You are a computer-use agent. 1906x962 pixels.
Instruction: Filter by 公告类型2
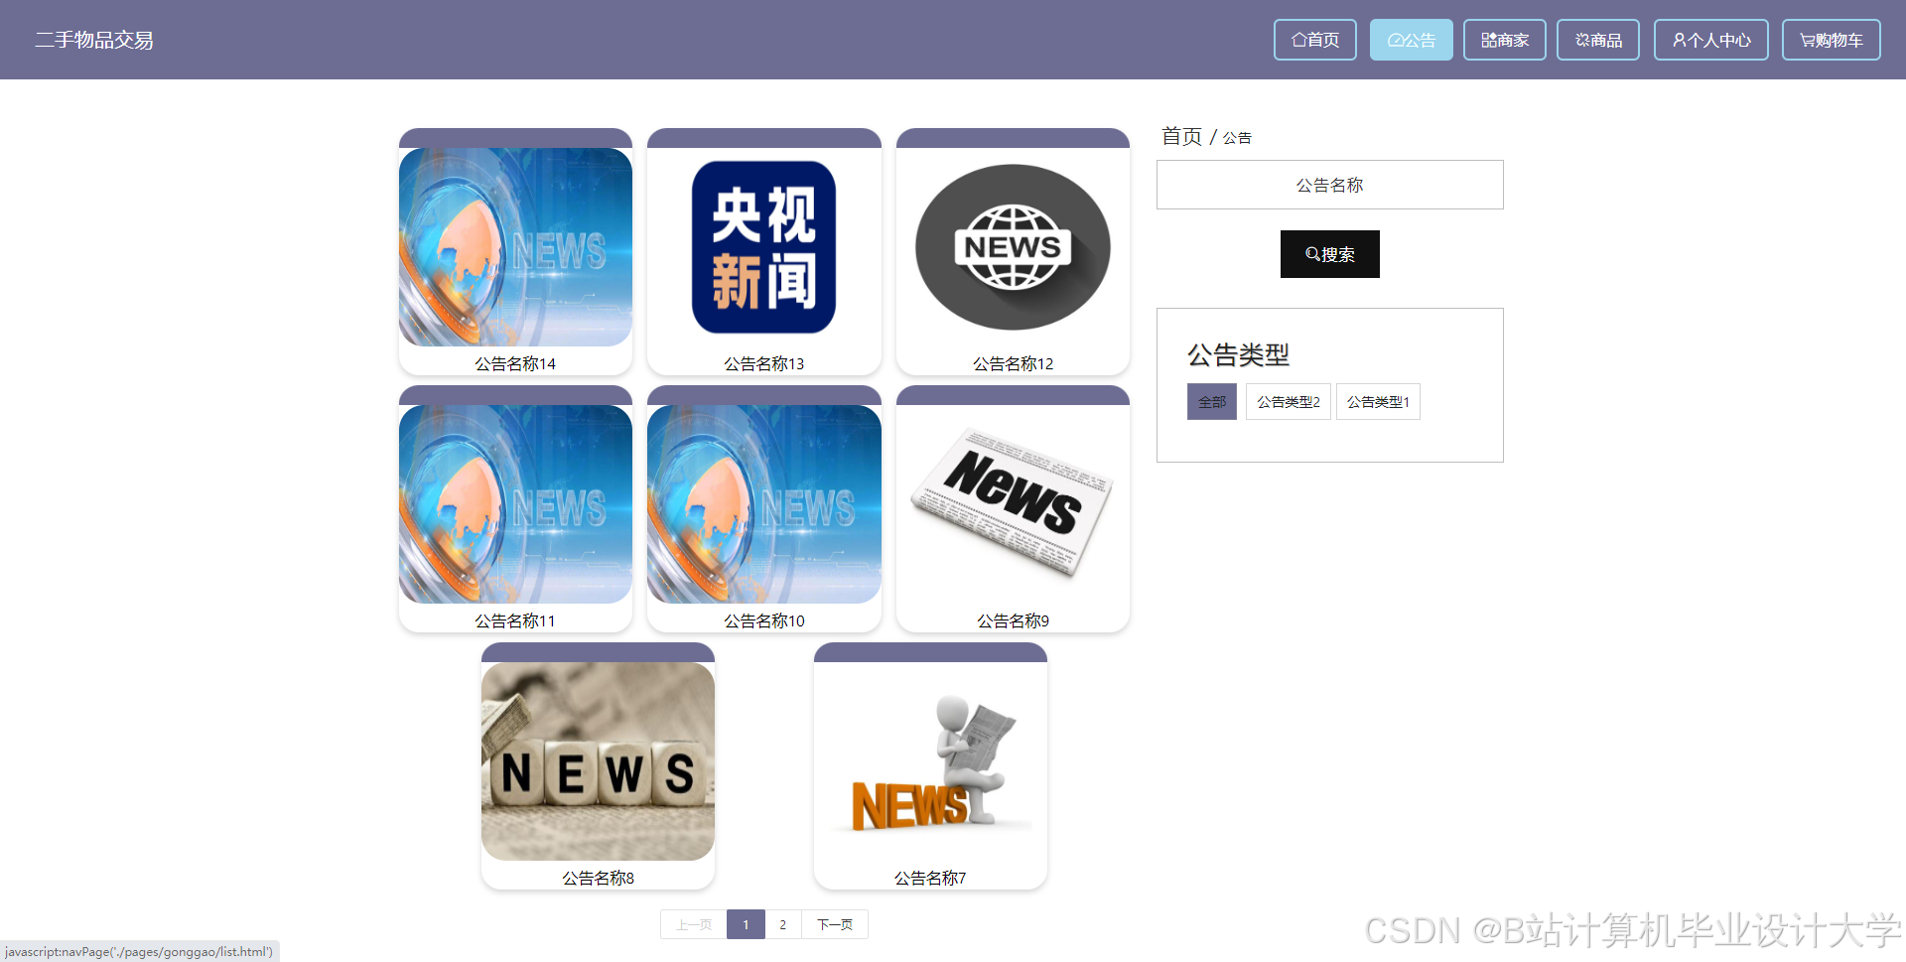click(1288, 402)
